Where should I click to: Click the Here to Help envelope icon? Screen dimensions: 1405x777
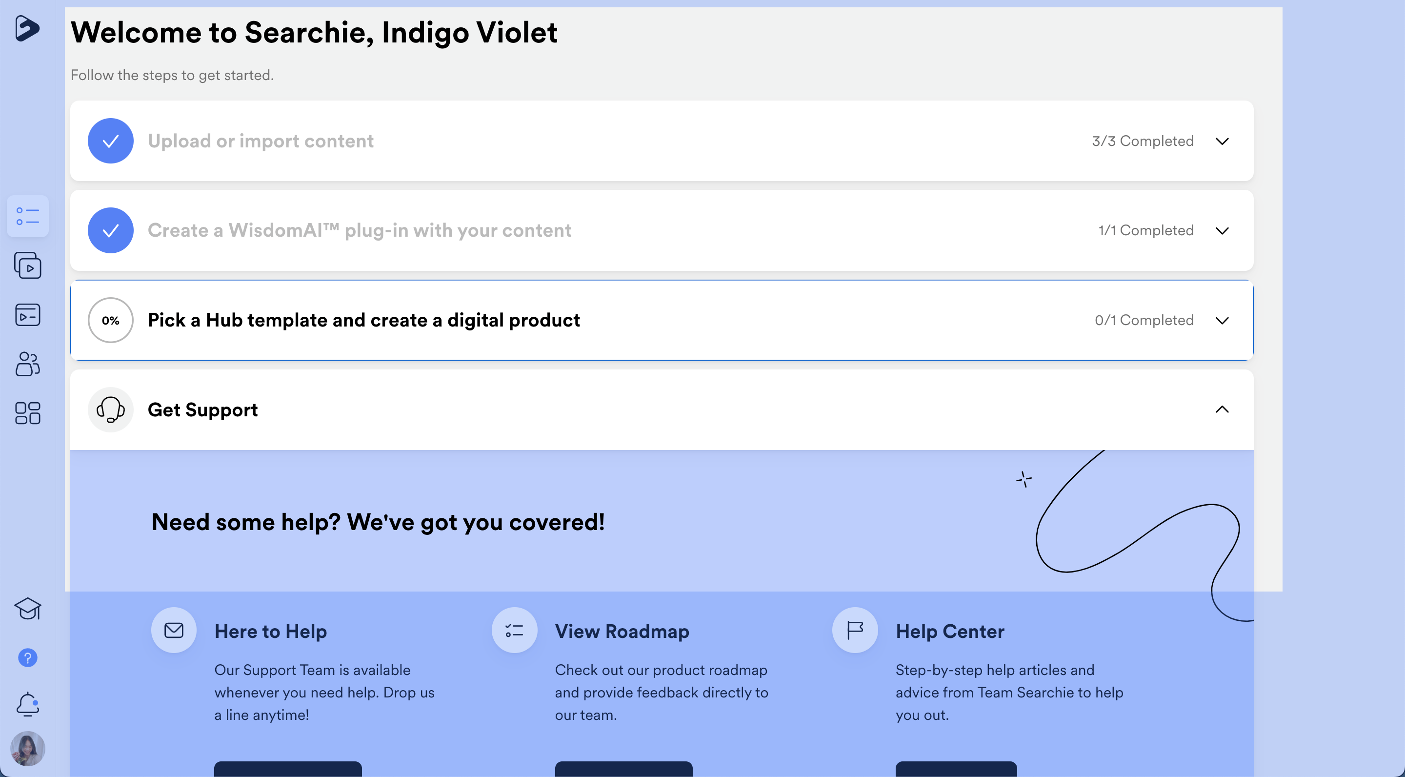(x=174, y=630)
